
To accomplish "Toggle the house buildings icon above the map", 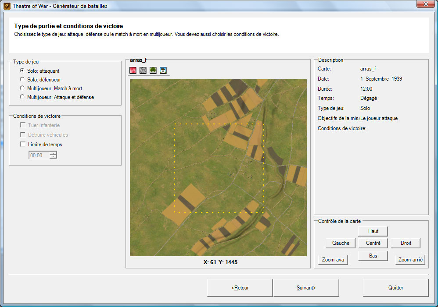I will click(163, 71).
